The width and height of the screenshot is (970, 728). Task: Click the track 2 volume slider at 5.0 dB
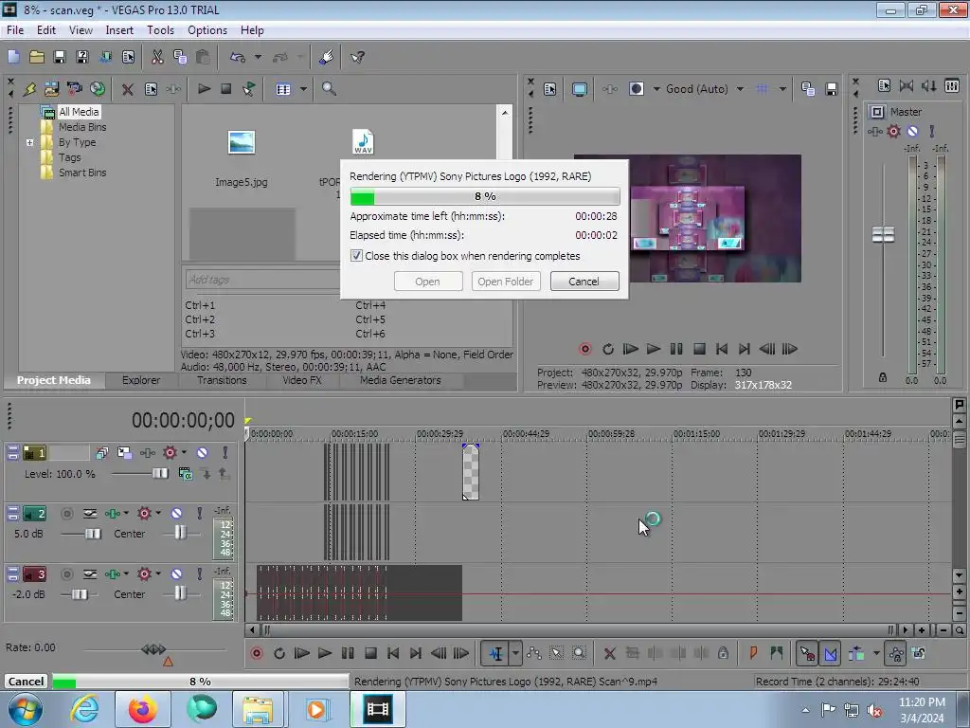click(x=93, y=534)
